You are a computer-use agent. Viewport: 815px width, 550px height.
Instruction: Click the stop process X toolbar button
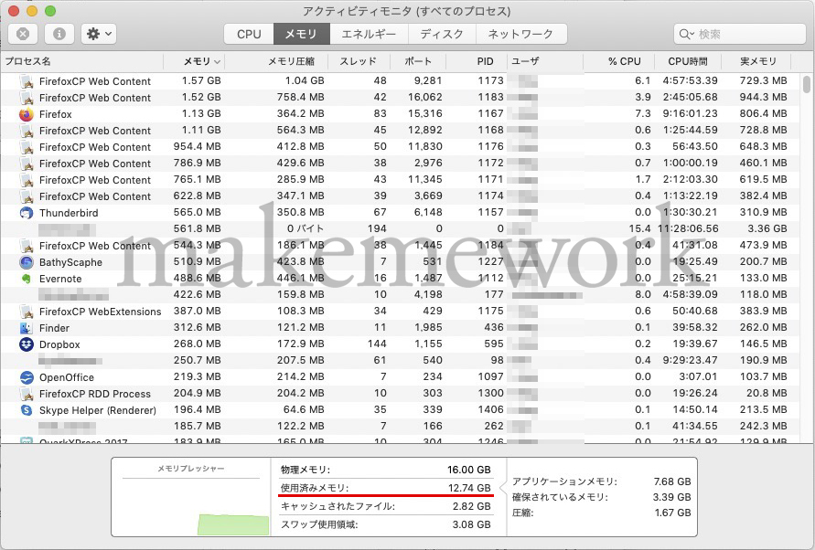click(22, 34)
